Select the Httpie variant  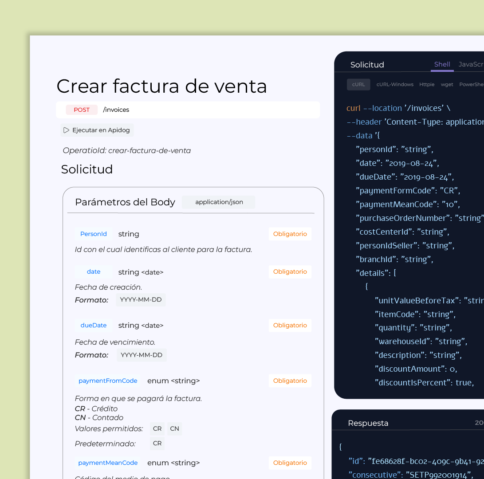click(x=427, y=84)
